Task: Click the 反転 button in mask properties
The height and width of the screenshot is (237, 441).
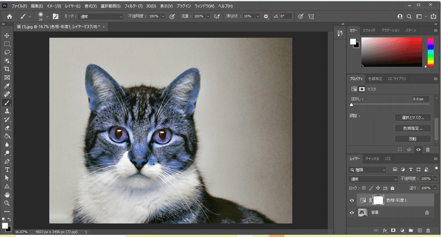Action: point(412,139)
